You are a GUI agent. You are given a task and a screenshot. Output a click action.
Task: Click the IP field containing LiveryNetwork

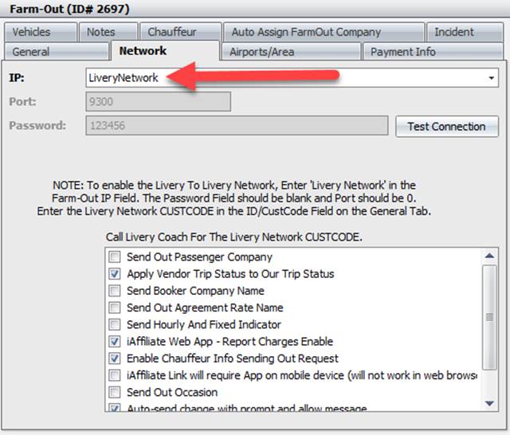tap(292, 78)
